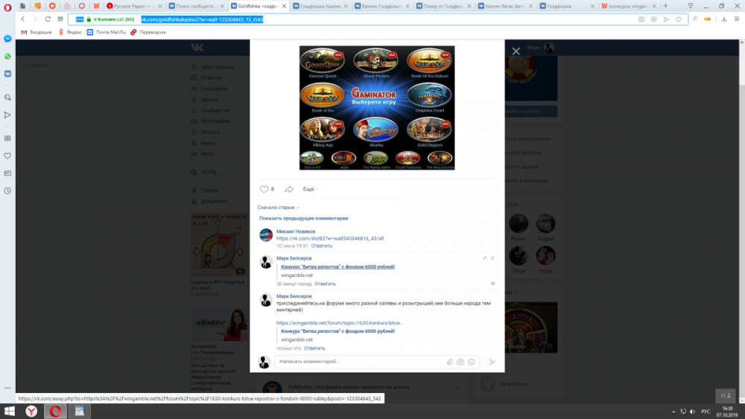Share the post with the arrow icon

click(289, 189)
